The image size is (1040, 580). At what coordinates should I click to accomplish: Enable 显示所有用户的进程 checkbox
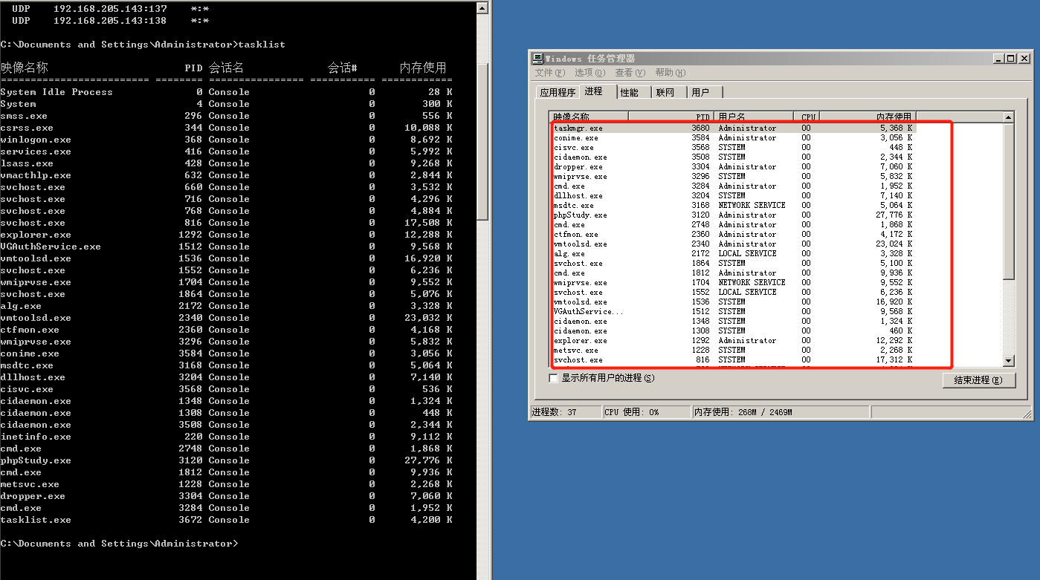[553, 378]
